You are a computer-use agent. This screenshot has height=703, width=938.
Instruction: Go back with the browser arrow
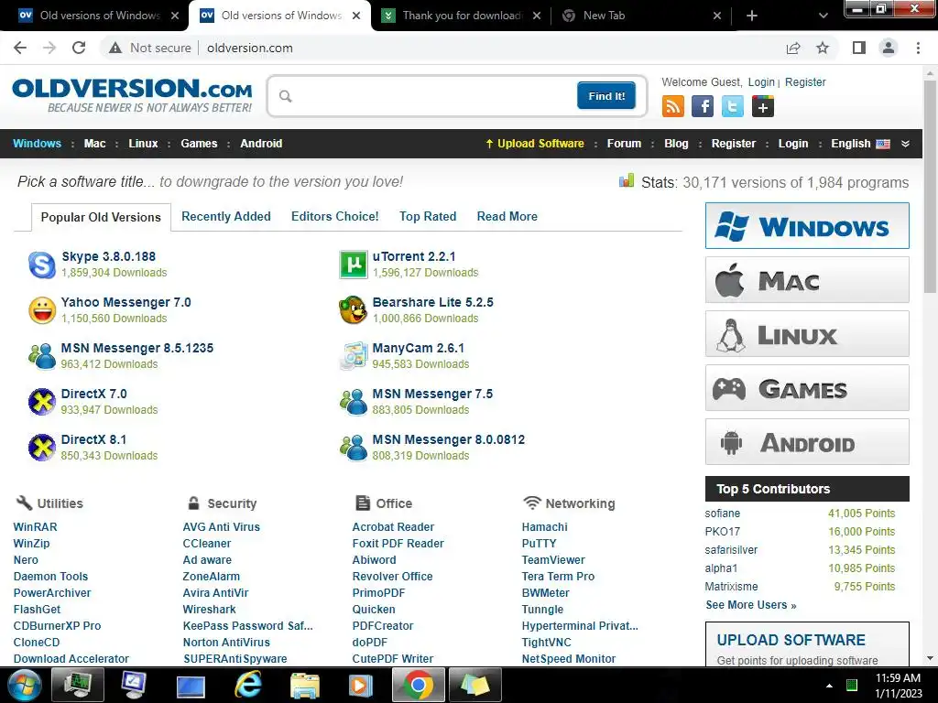pos(20,48)
